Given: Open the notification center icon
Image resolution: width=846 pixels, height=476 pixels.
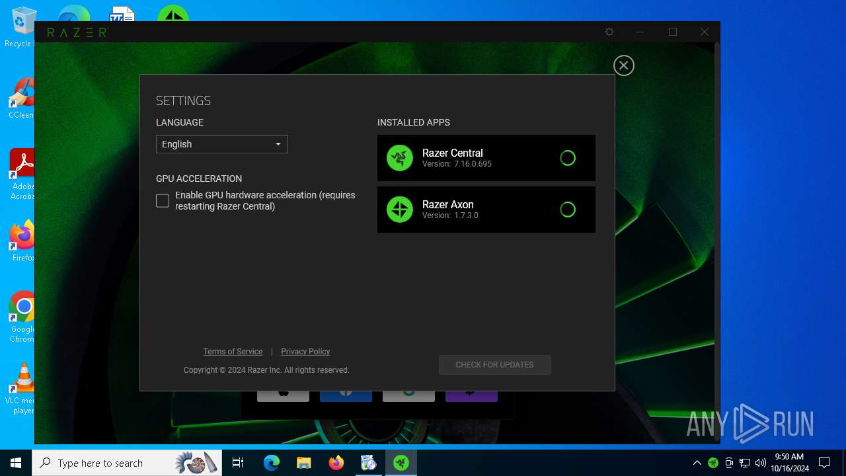Looking at the screenshot, I should point(824,463).
